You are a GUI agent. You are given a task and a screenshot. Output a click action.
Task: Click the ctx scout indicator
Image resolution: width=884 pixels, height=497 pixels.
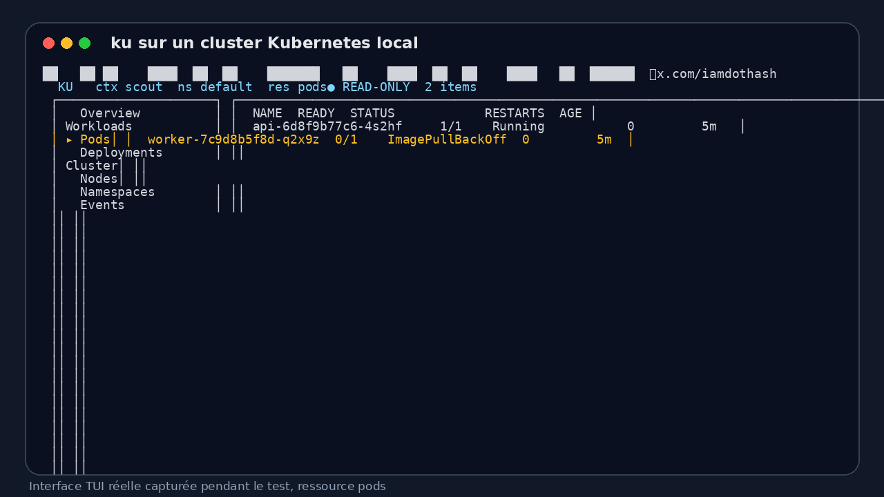click(129, 87)
